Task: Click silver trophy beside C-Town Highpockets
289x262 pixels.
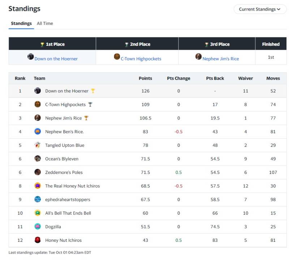Action: 90,104
